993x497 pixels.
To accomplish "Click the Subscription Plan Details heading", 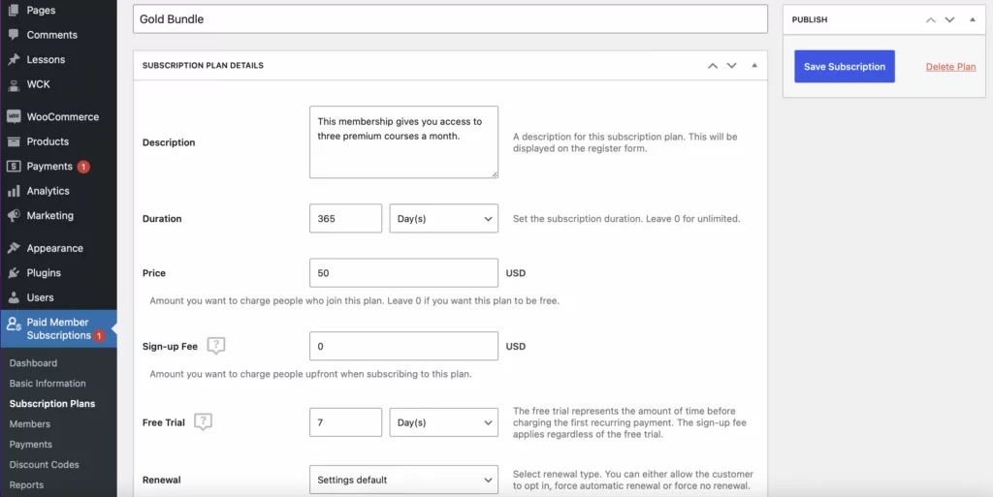I will click(203, 65).
